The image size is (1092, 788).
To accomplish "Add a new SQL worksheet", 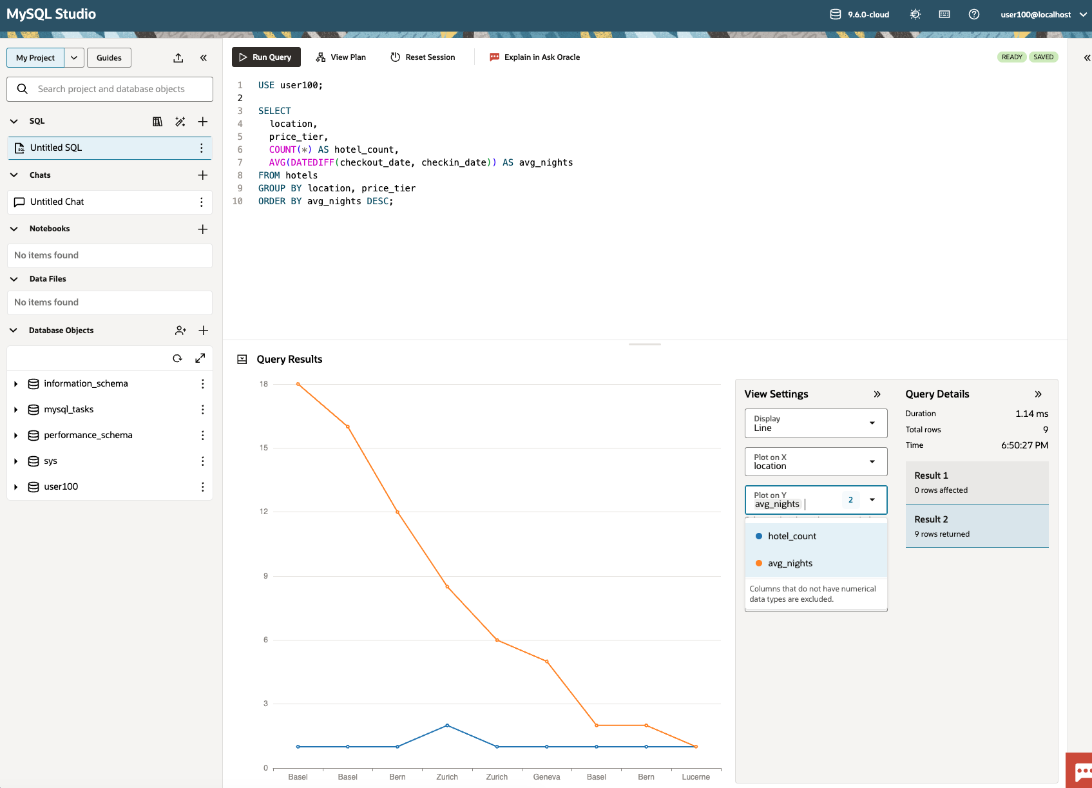I will (x=203, y=121).
